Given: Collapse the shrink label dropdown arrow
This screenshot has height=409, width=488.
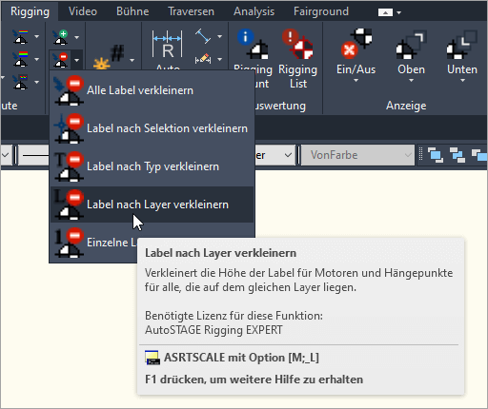Looking at the screenshot, I should (x=76, y=60).
